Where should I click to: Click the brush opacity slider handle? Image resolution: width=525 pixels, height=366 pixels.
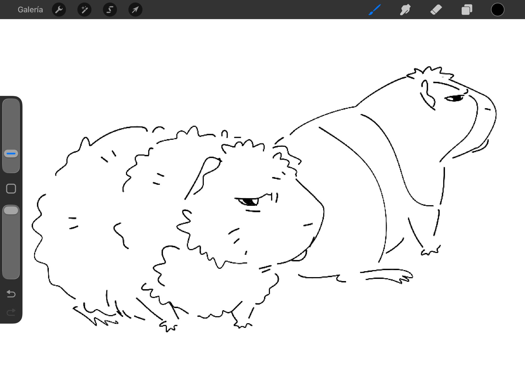pos(11,211)
